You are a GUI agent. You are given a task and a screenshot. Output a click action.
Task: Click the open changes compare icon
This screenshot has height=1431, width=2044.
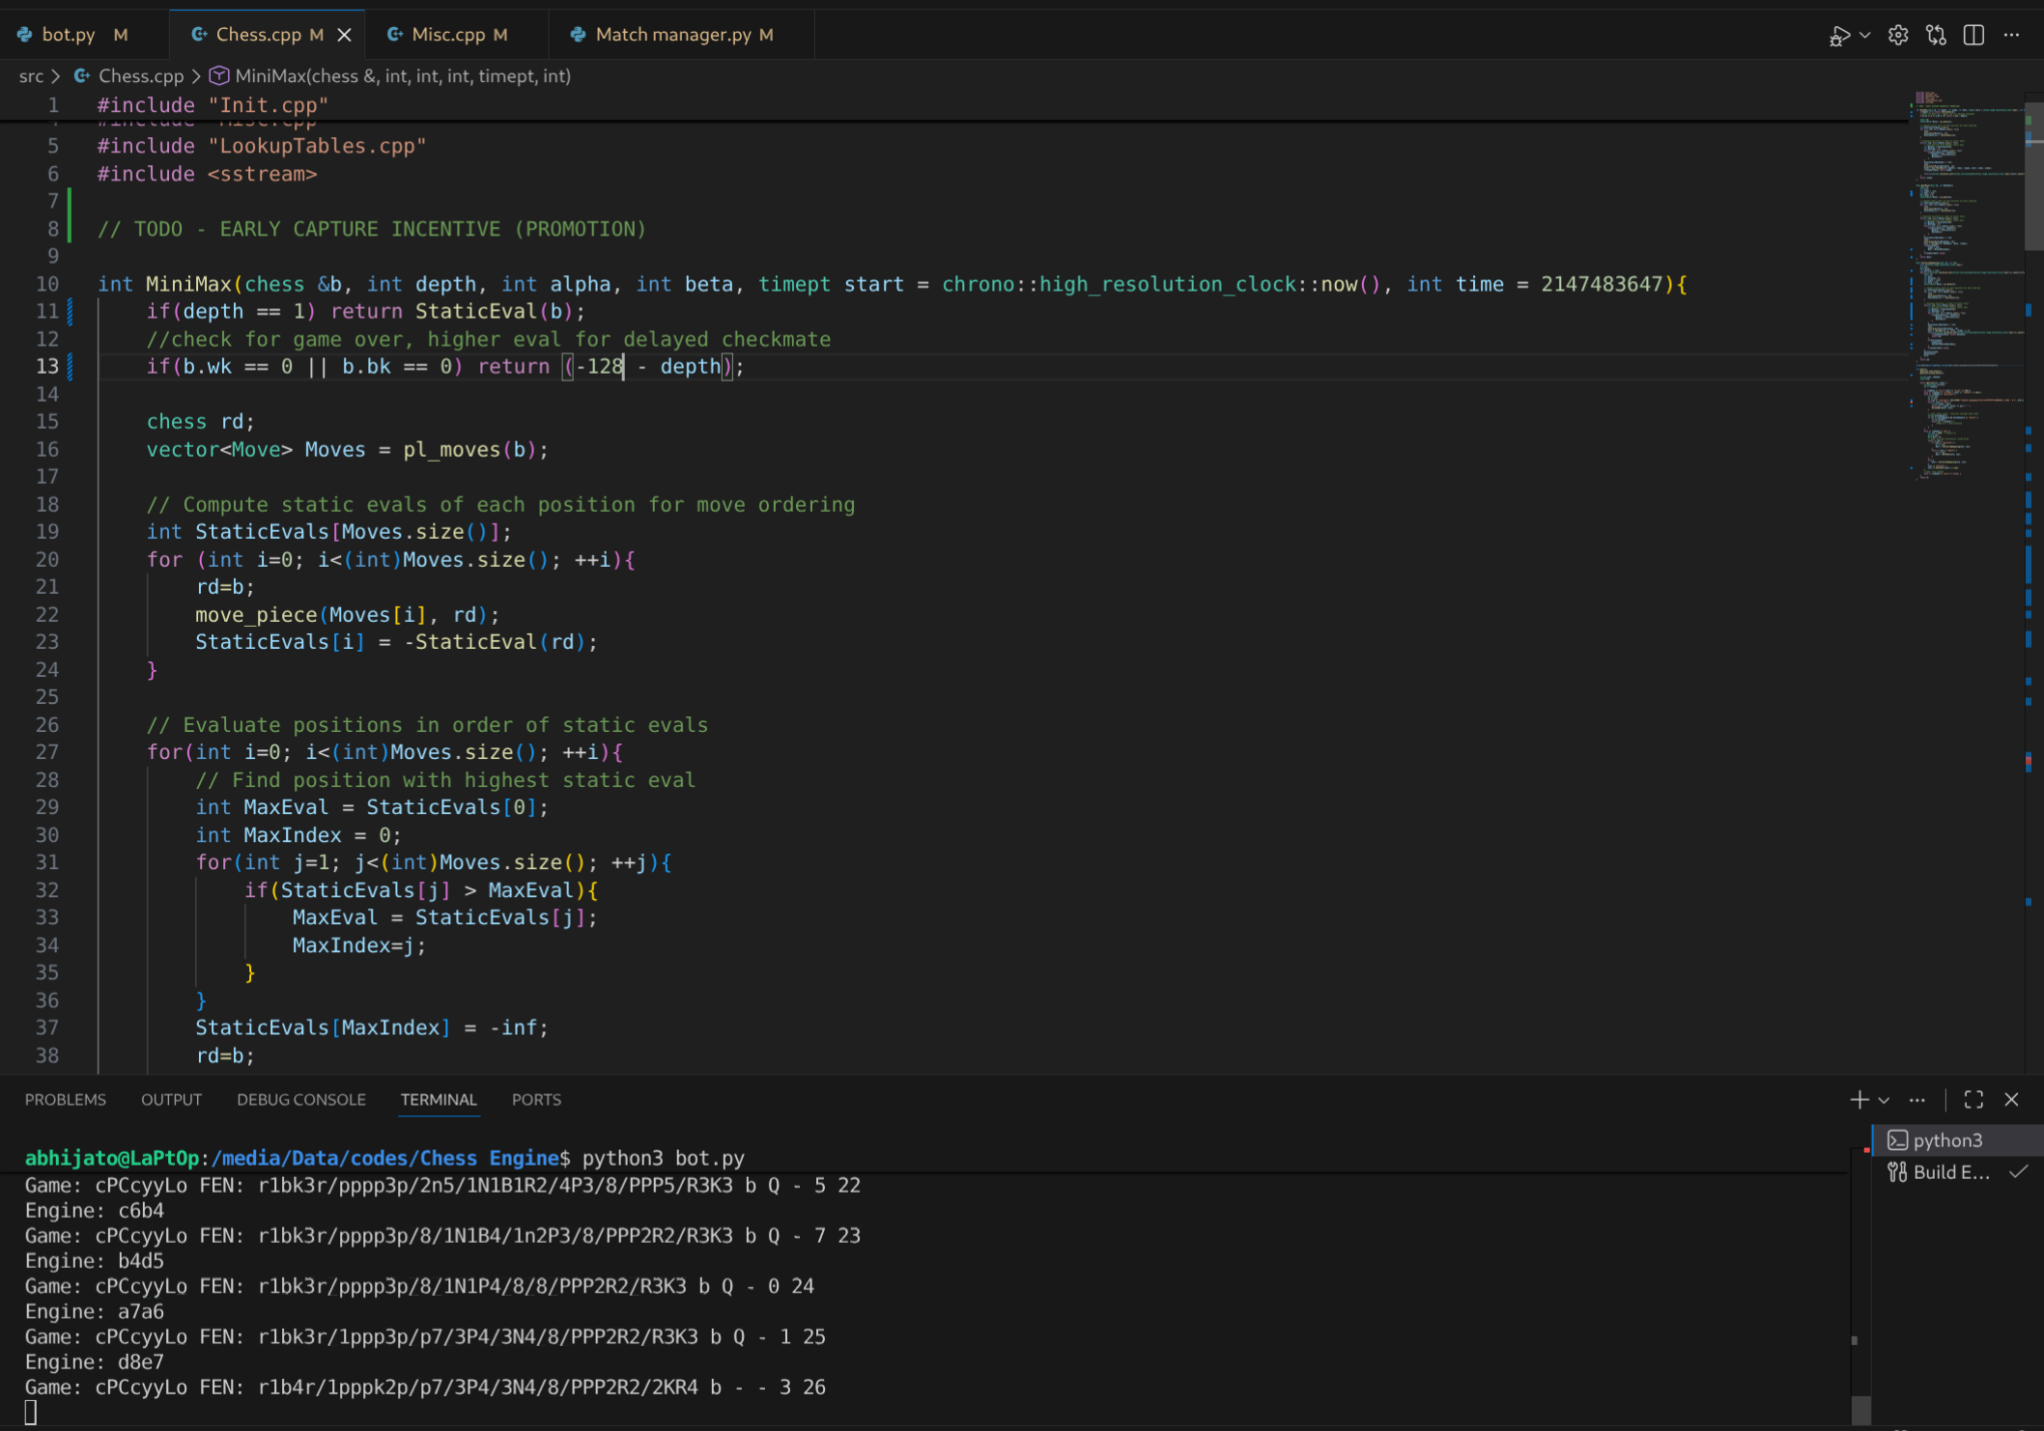click(x=1936, y=36)
